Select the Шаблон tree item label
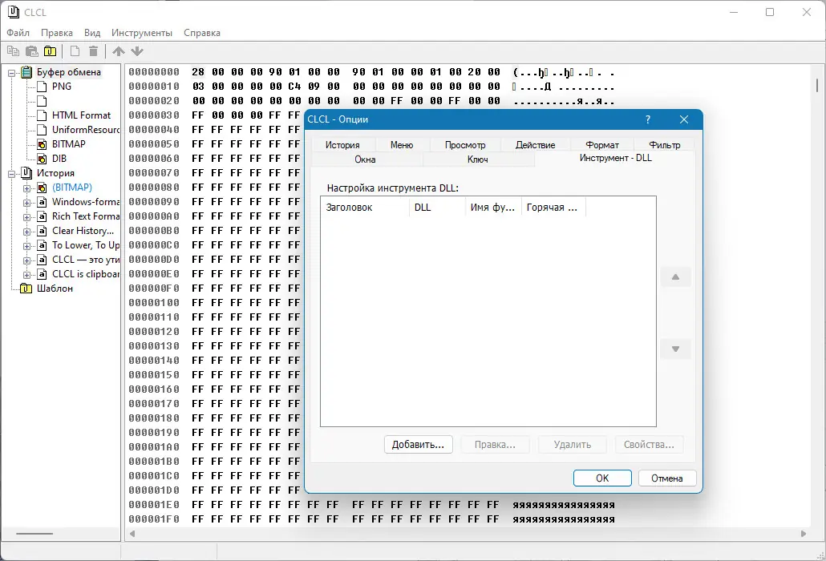 point(55,289)
